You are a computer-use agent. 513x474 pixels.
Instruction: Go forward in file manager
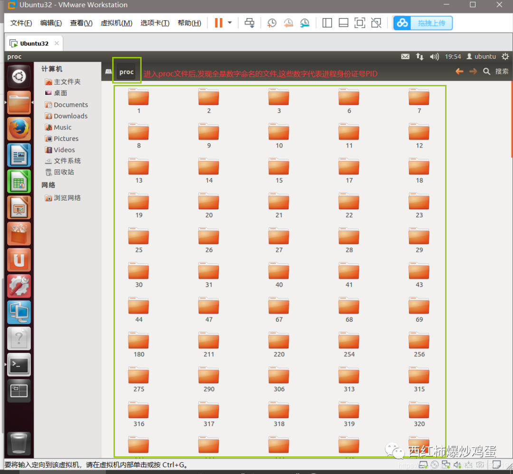[473, 71]
